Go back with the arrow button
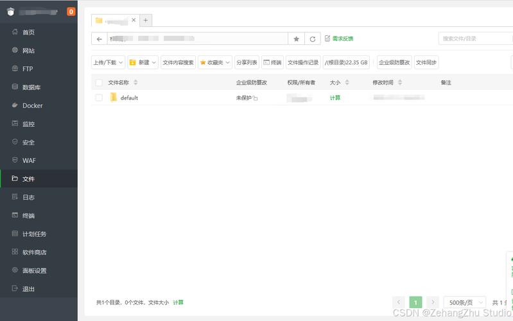This screenshot has width=513, height=321. pyautogui.click(x=100, y=39)
